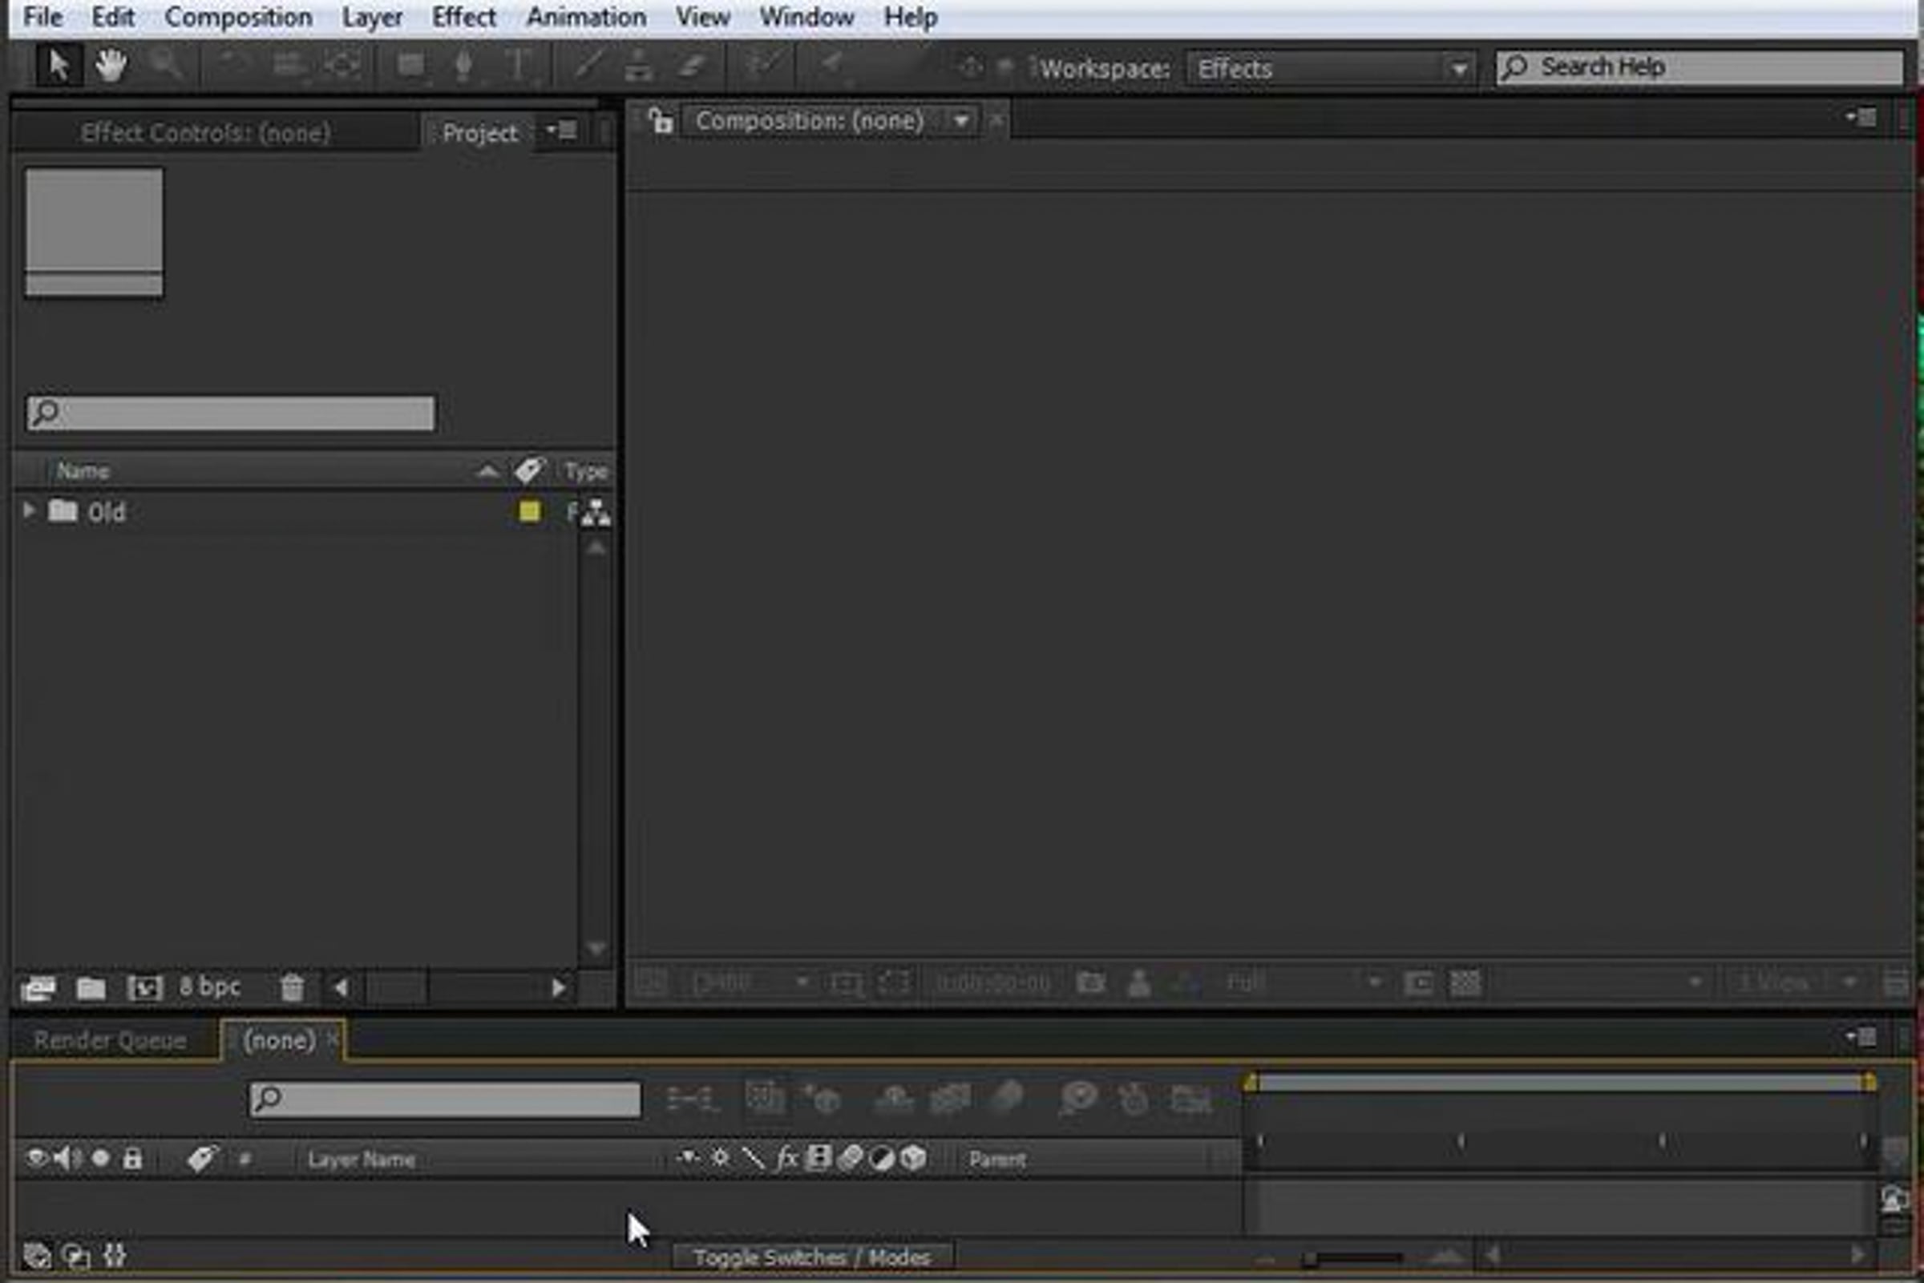The height and width of the screenshot is (1283, 1924).
Task: Switch to the Effect Controls tab
Action: point(205,132)
